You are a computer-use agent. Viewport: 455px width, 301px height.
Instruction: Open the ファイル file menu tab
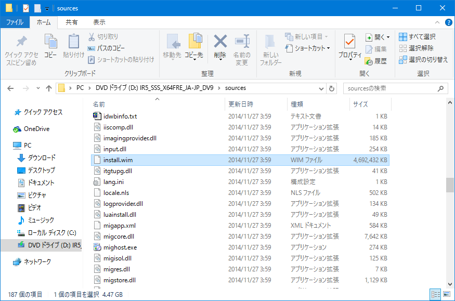pyautogui.click(x=15, y=22)
